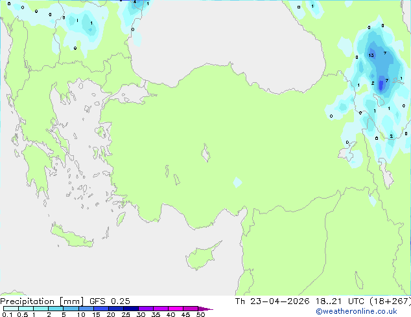Image resolution: width=411 pixels, height=317 pixels.
Task: Click the 'GFS 0.25' model label
Action: point(110,301)
